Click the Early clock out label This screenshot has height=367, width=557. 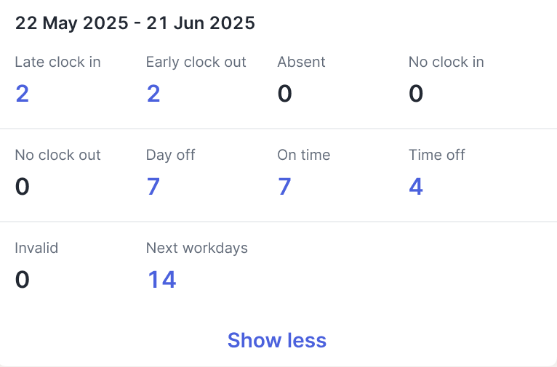[196, 62]
